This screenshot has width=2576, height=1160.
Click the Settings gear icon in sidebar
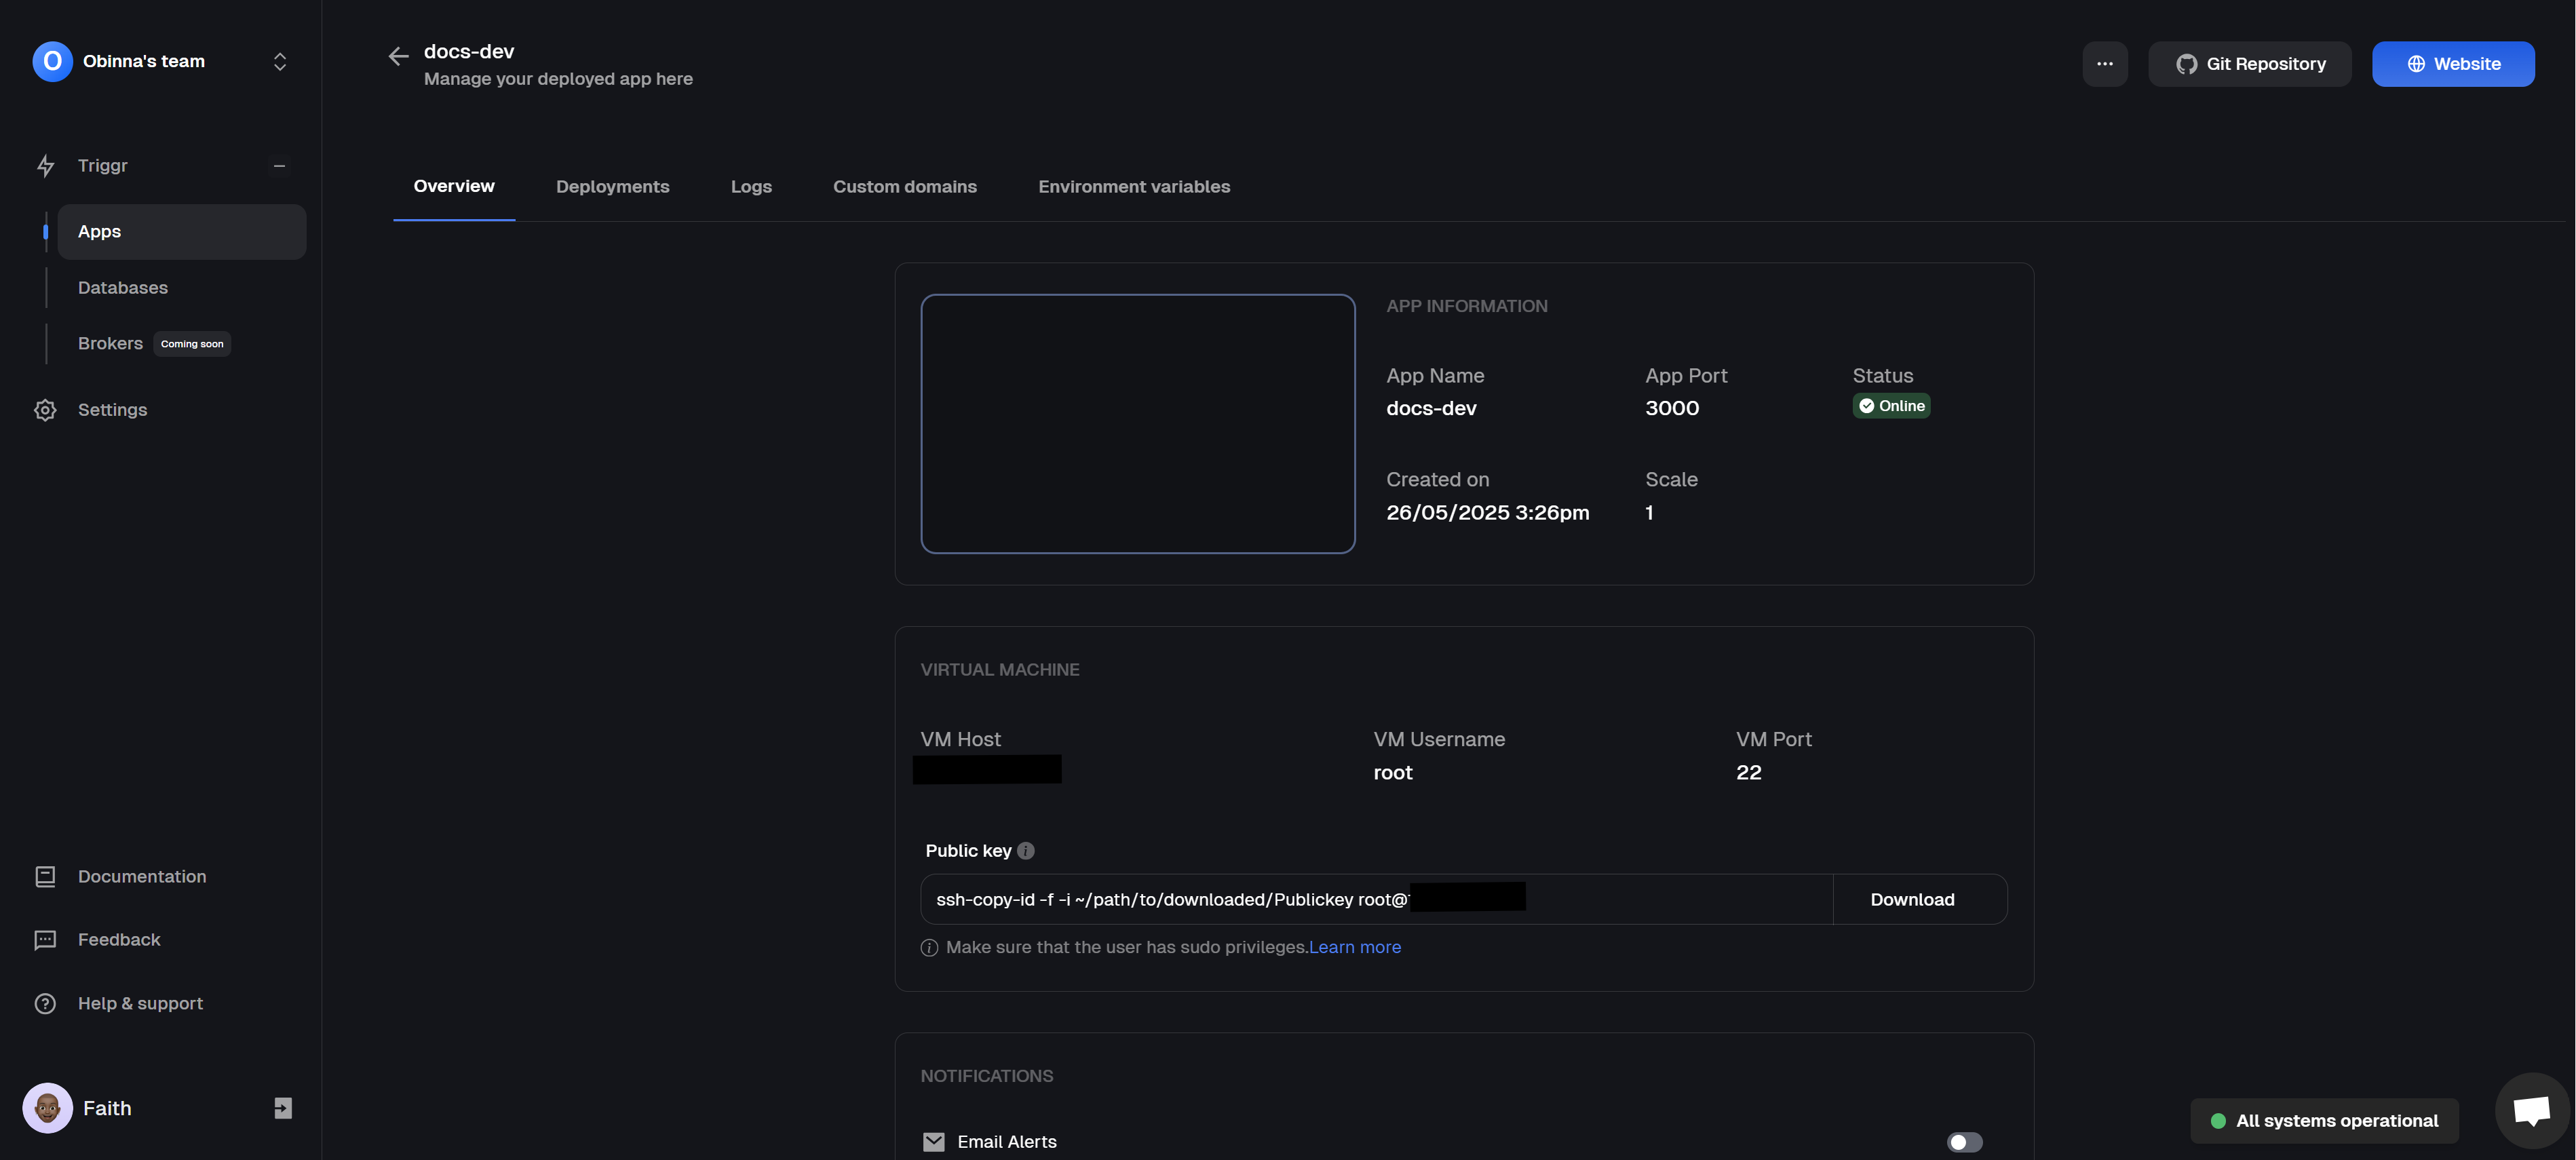coord(45,410)
